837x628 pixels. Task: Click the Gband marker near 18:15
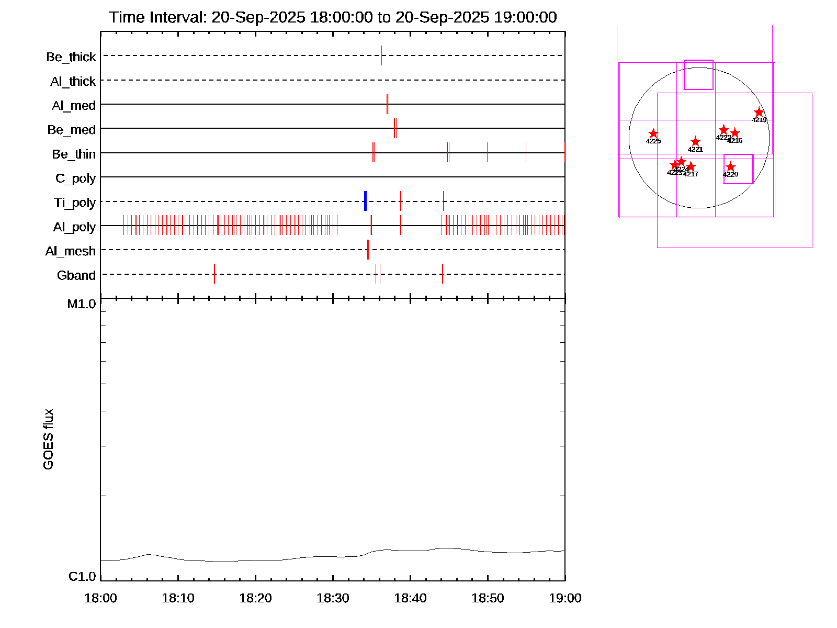pos(214,274)
